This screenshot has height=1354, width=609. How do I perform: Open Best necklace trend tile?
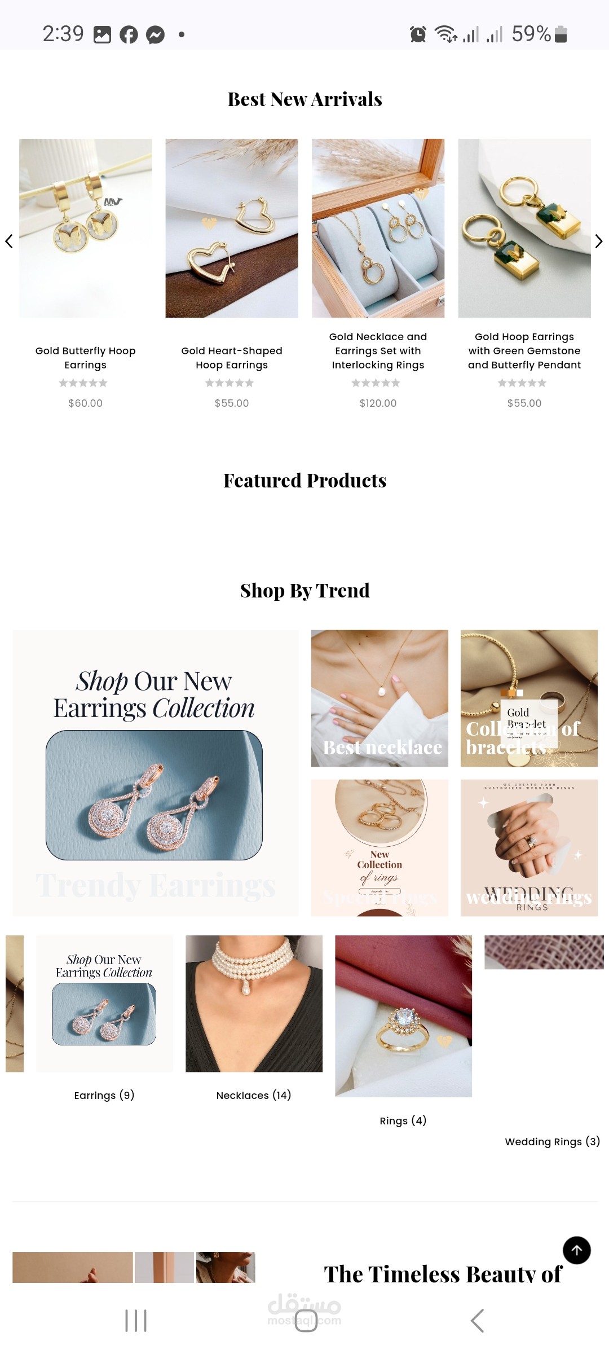pyautogui.click(x=379, y=698)
